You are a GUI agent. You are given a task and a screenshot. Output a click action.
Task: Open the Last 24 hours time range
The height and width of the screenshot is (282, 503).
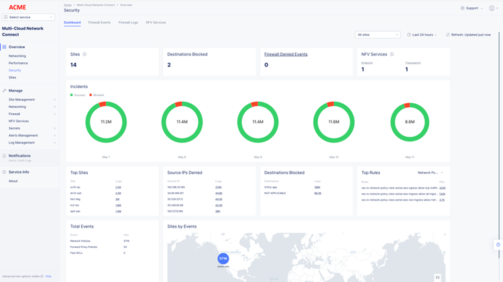tap(423, 35)
